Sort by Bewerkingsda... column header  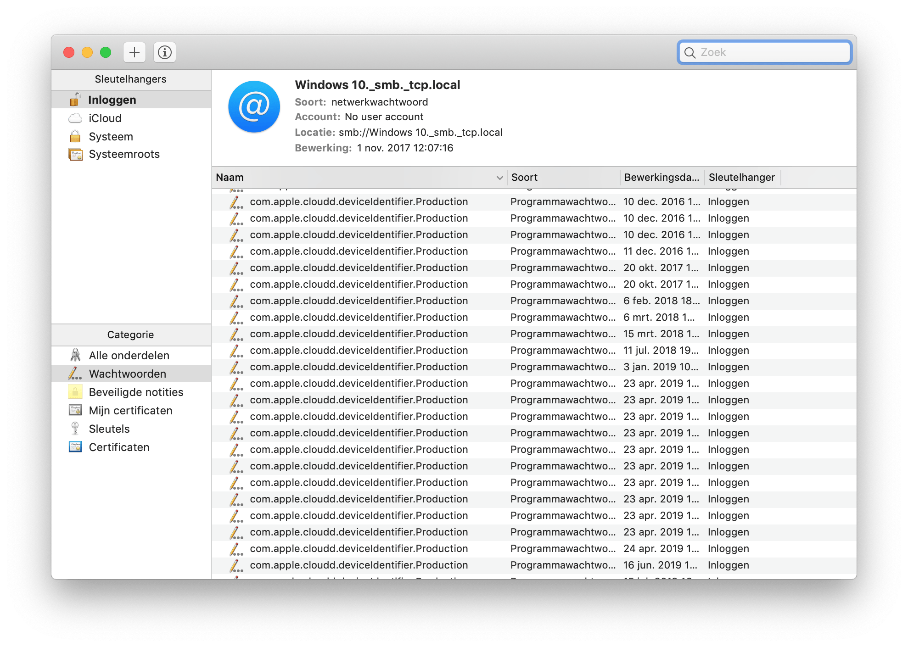661,178
